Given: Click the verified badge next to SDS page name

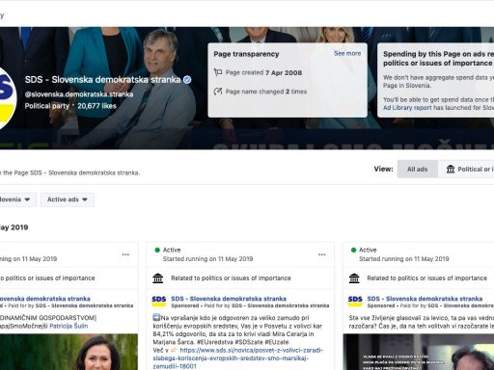Looking at the screenshot, I should 187,80.
